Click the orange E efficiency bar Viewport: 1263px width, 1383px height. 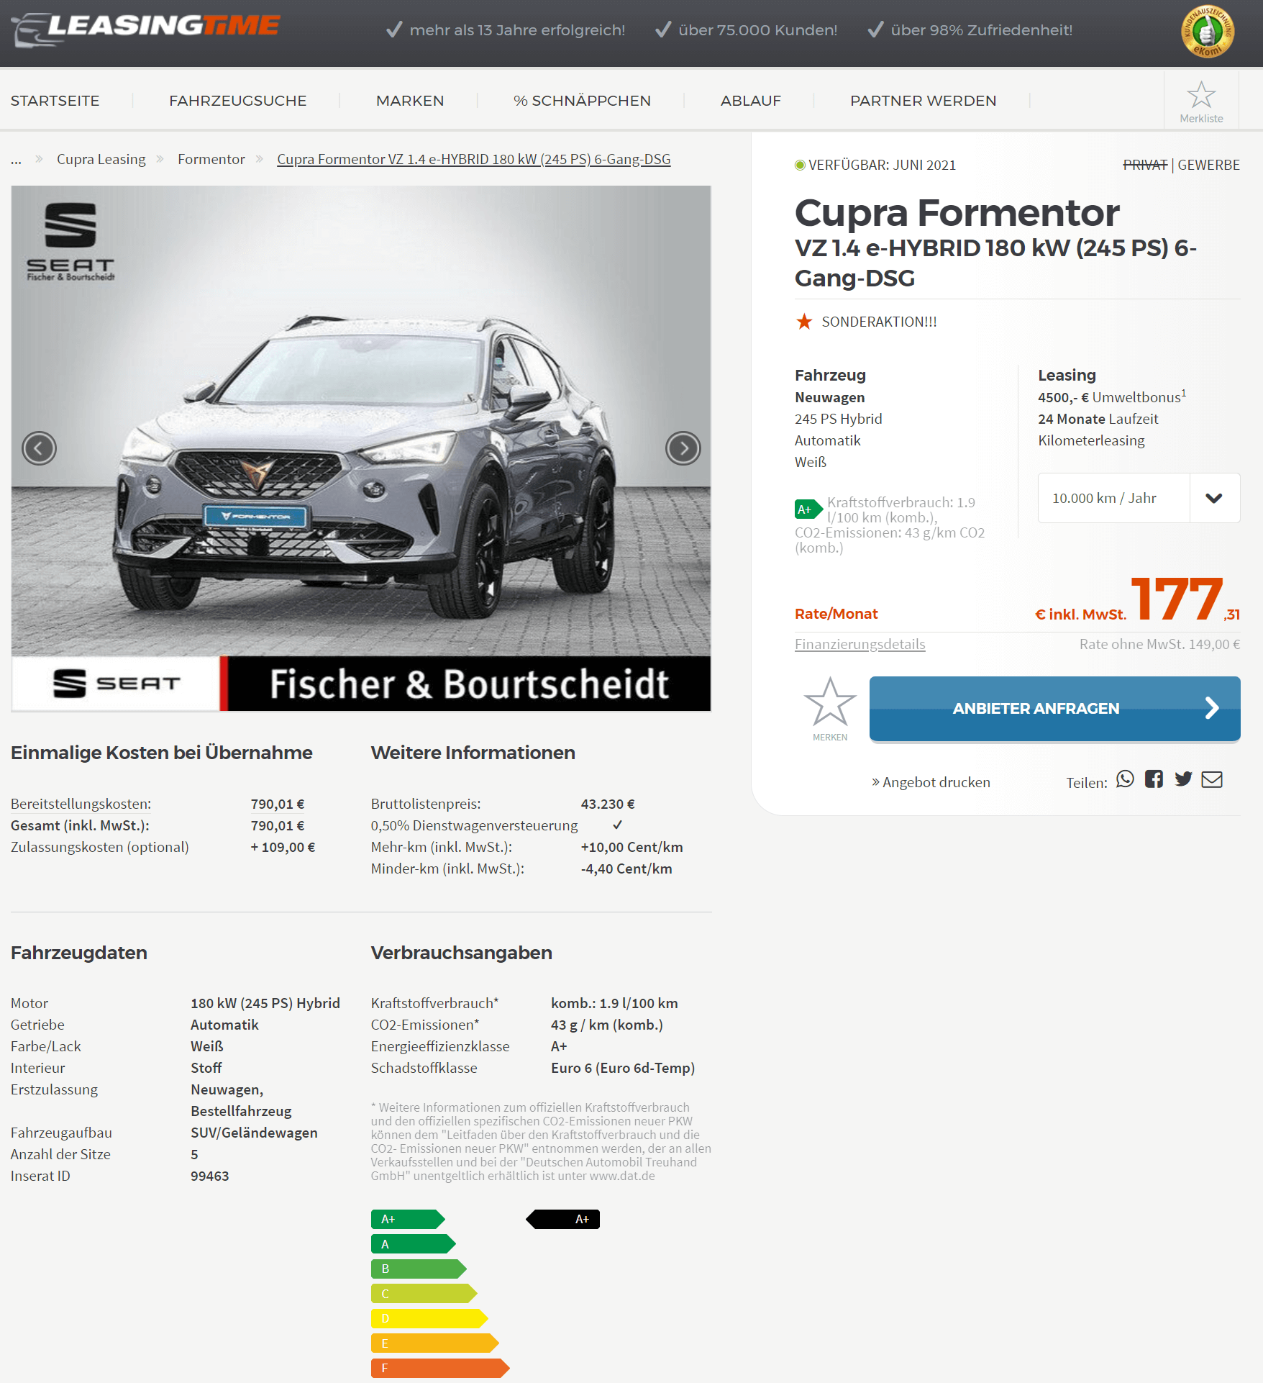tap(435, 1343)
